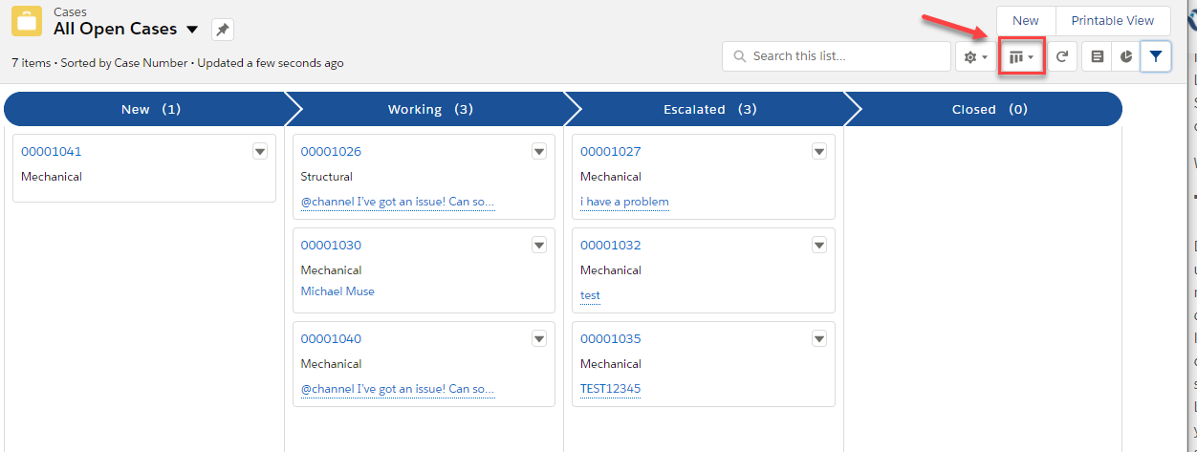This screenshot has width=1197, height=452.
Task: Show the charts panel
Action: point(1126,56)
